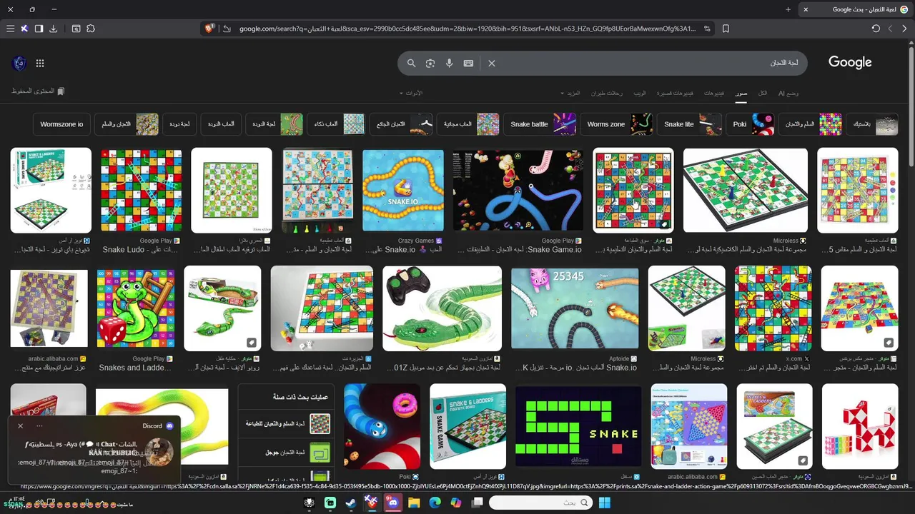Open the Brave Shields lion icon
915x514 pixels.
click(209, 29)
